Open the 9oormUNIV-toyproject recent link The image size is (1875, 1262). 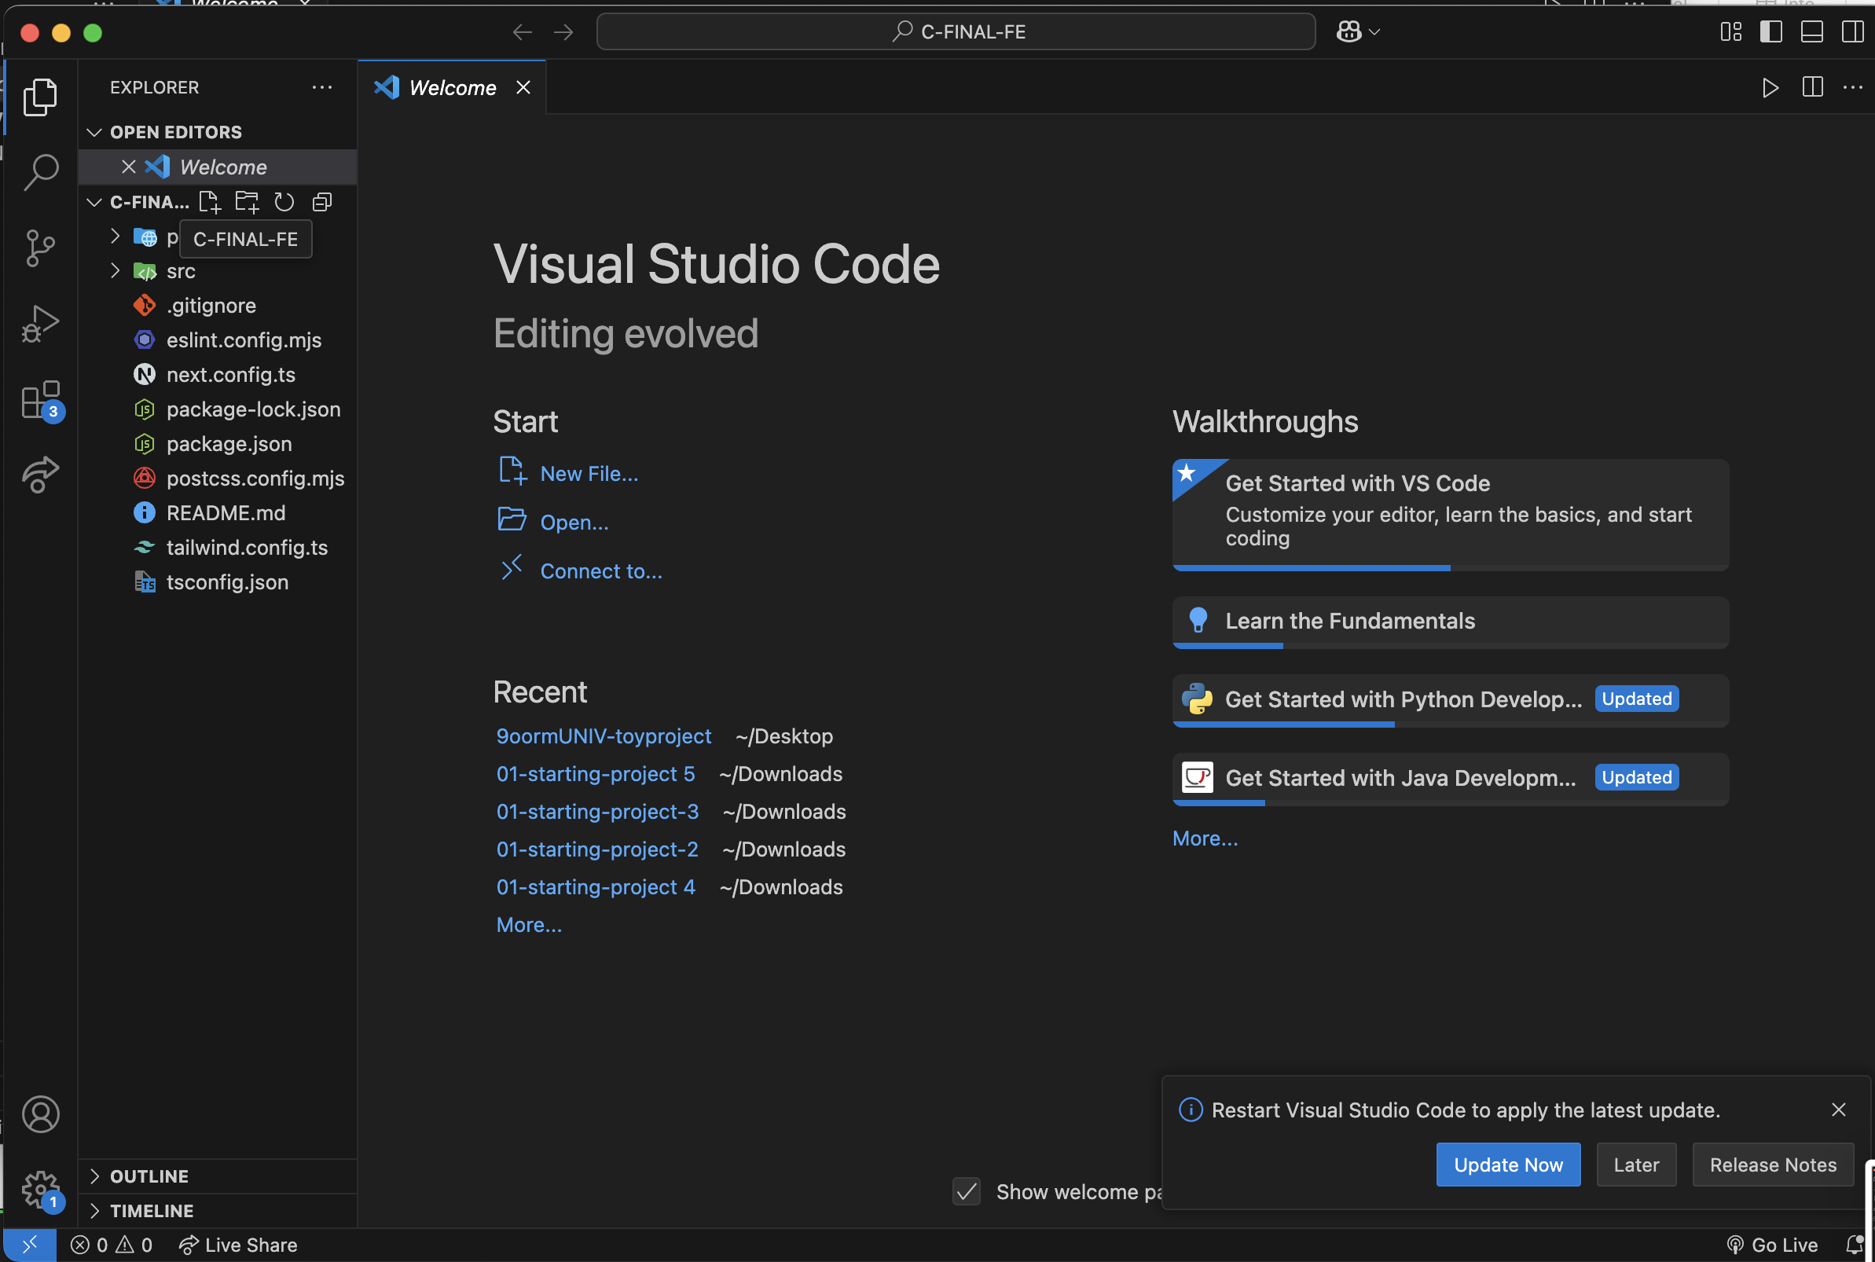(604, 736)
